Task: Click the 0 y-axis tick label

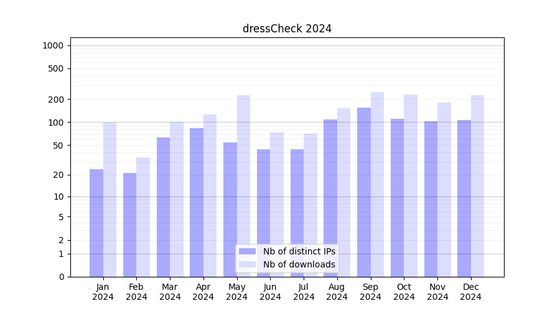Action: [x=61, y=277]
